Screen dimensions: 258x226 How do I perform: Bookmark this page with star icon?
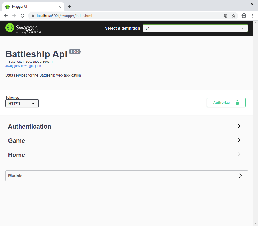[234, 16]
